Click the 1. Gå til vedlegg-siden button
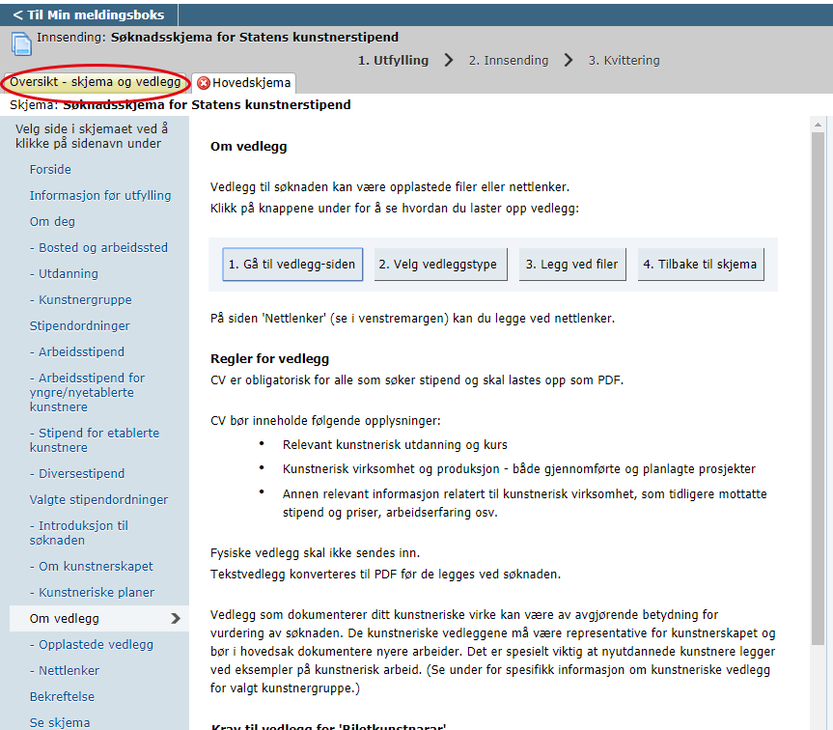 (292, 264)
